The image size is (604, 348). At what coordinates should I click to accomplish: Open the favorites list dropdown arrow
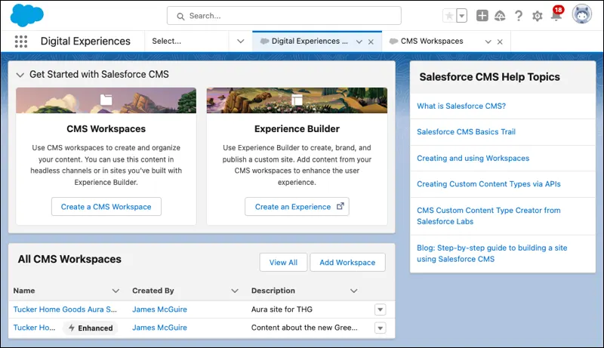pos(462,16)
